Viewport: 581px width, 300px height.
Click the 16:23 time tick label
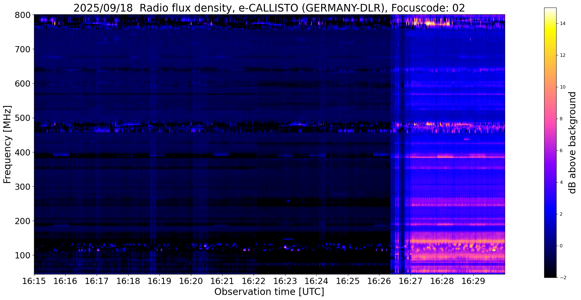click(285, 281)
